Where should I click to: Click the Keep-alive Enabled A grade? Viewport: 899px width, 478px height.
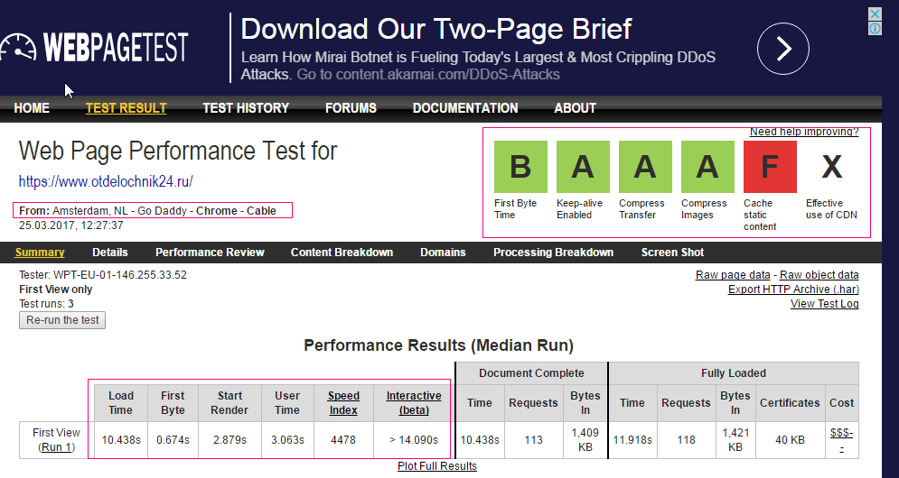pos(583,167)
